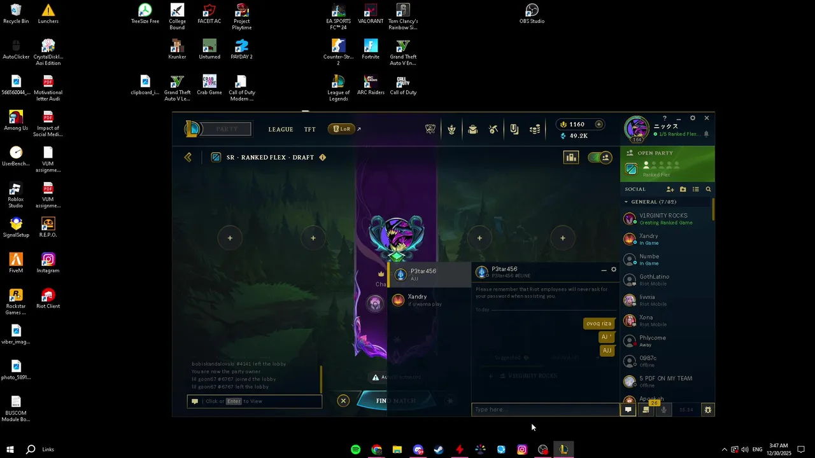Viewport: 815px width, 458px height.
Task: Select the OBS Studio desktop shortcut
Action: tap(532, 14)
